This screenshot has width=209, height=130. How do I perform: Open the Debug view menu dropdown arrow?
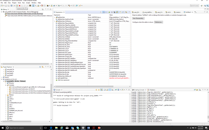[x=46, y=9]
